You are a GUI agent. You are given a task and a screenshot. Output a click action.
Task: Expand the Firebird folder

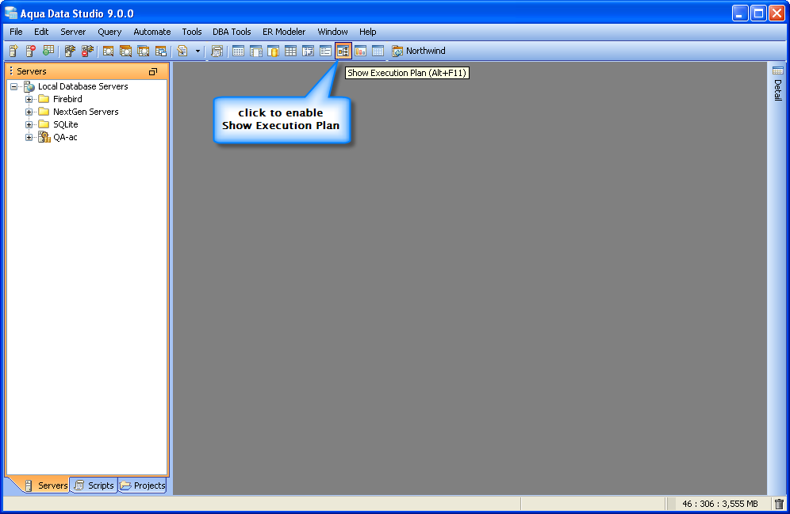(29, 99)
